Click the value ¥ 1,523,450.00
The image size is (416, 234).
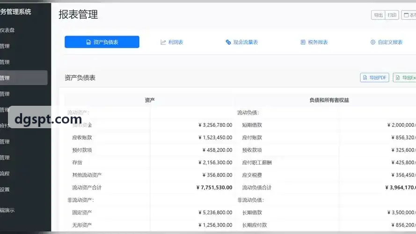click(215, 138)
